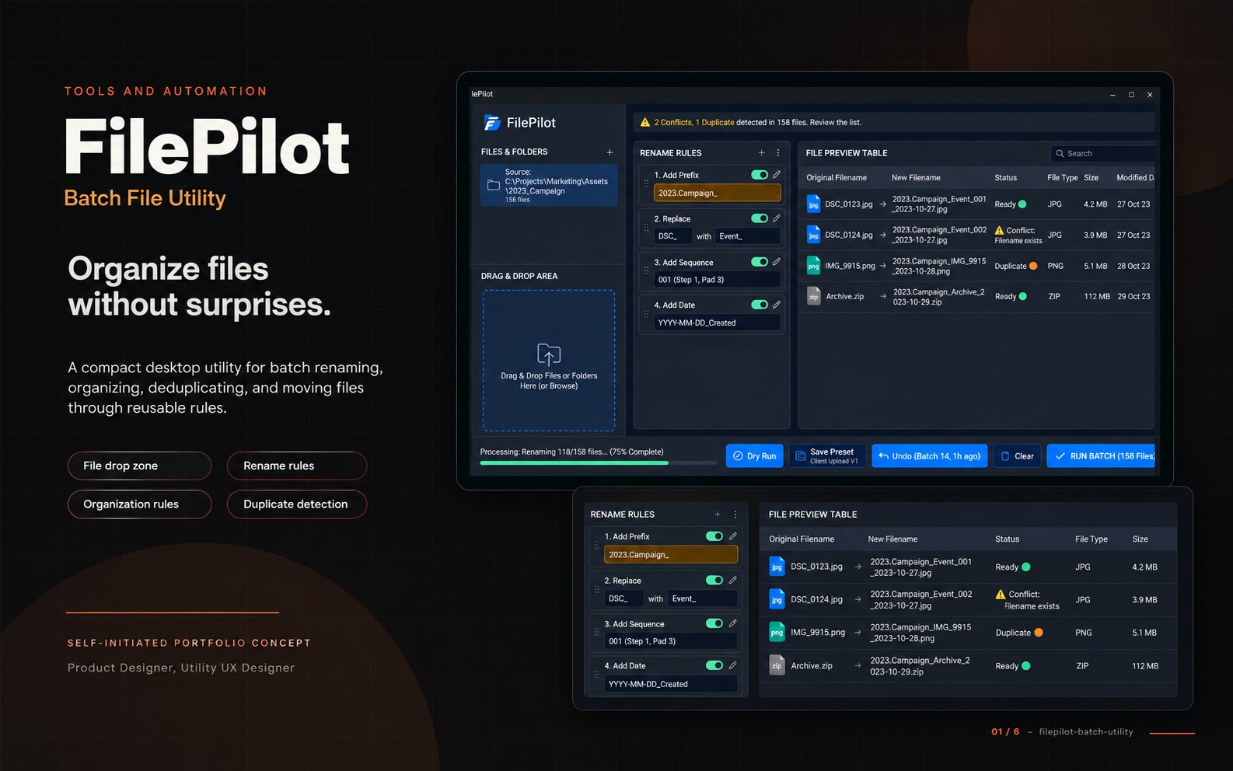Disable the Add Sequence rule in main window

tap(760, 262)
